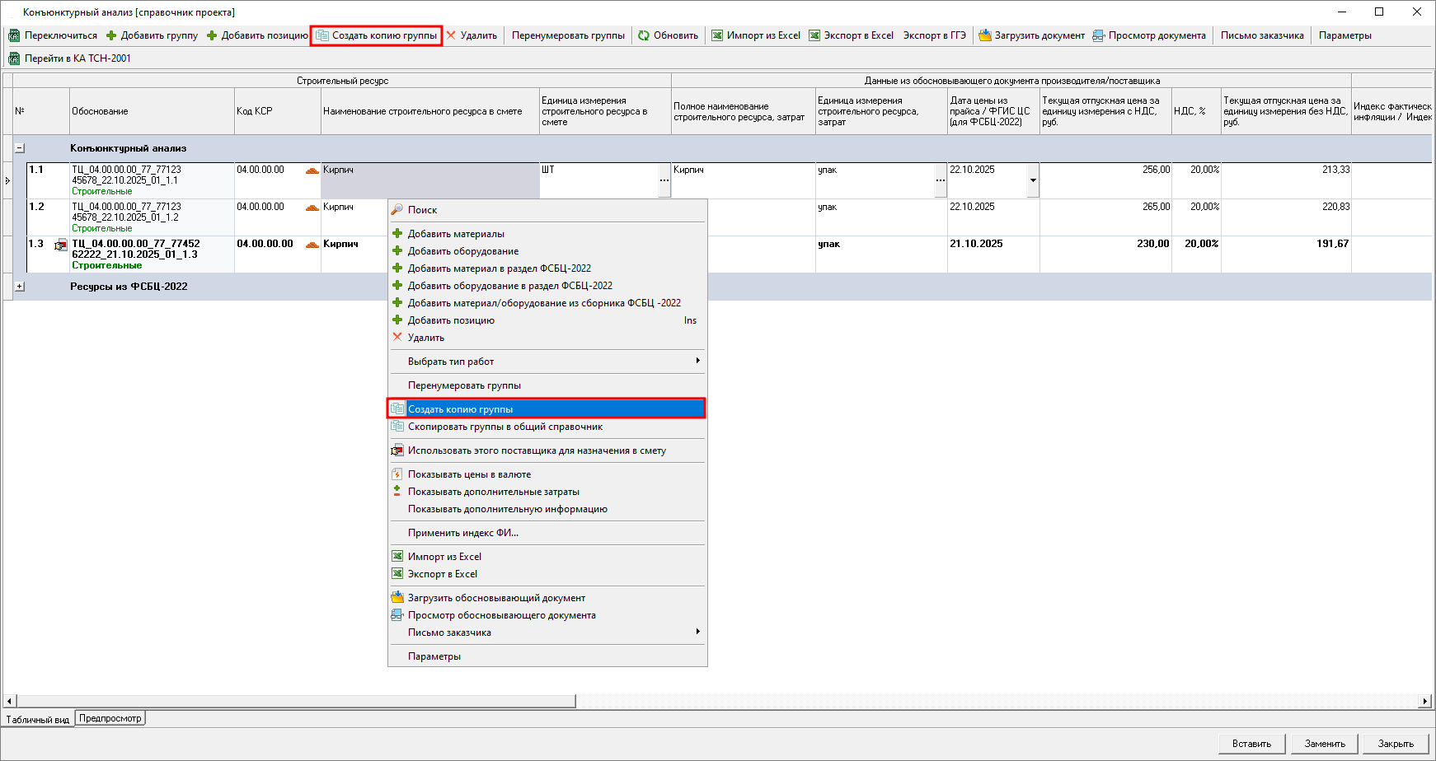Click the Переключиться toolbar icon

point(14,35)
